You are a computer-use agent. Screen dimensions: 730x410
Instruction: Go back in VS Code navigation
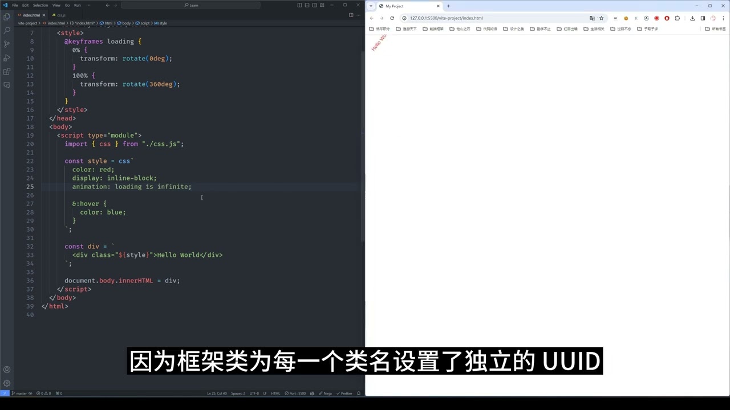(108, 5)
